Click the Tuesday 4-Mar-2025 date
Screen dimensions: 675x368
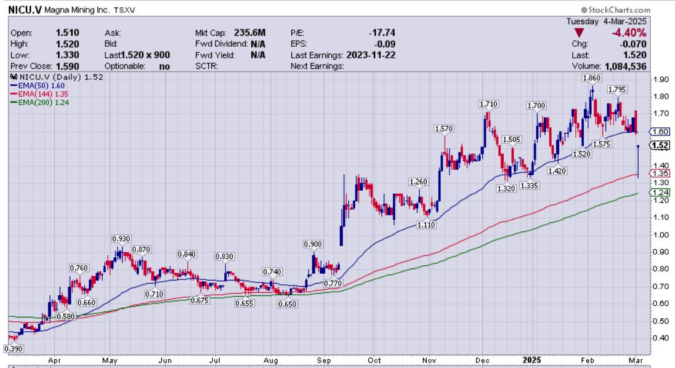click(x=606, y=21)
